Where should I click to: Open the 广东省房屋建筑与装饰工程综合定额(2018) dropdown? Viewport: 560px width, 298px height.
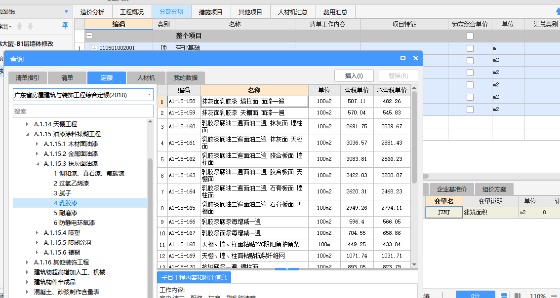coord(149,95)
